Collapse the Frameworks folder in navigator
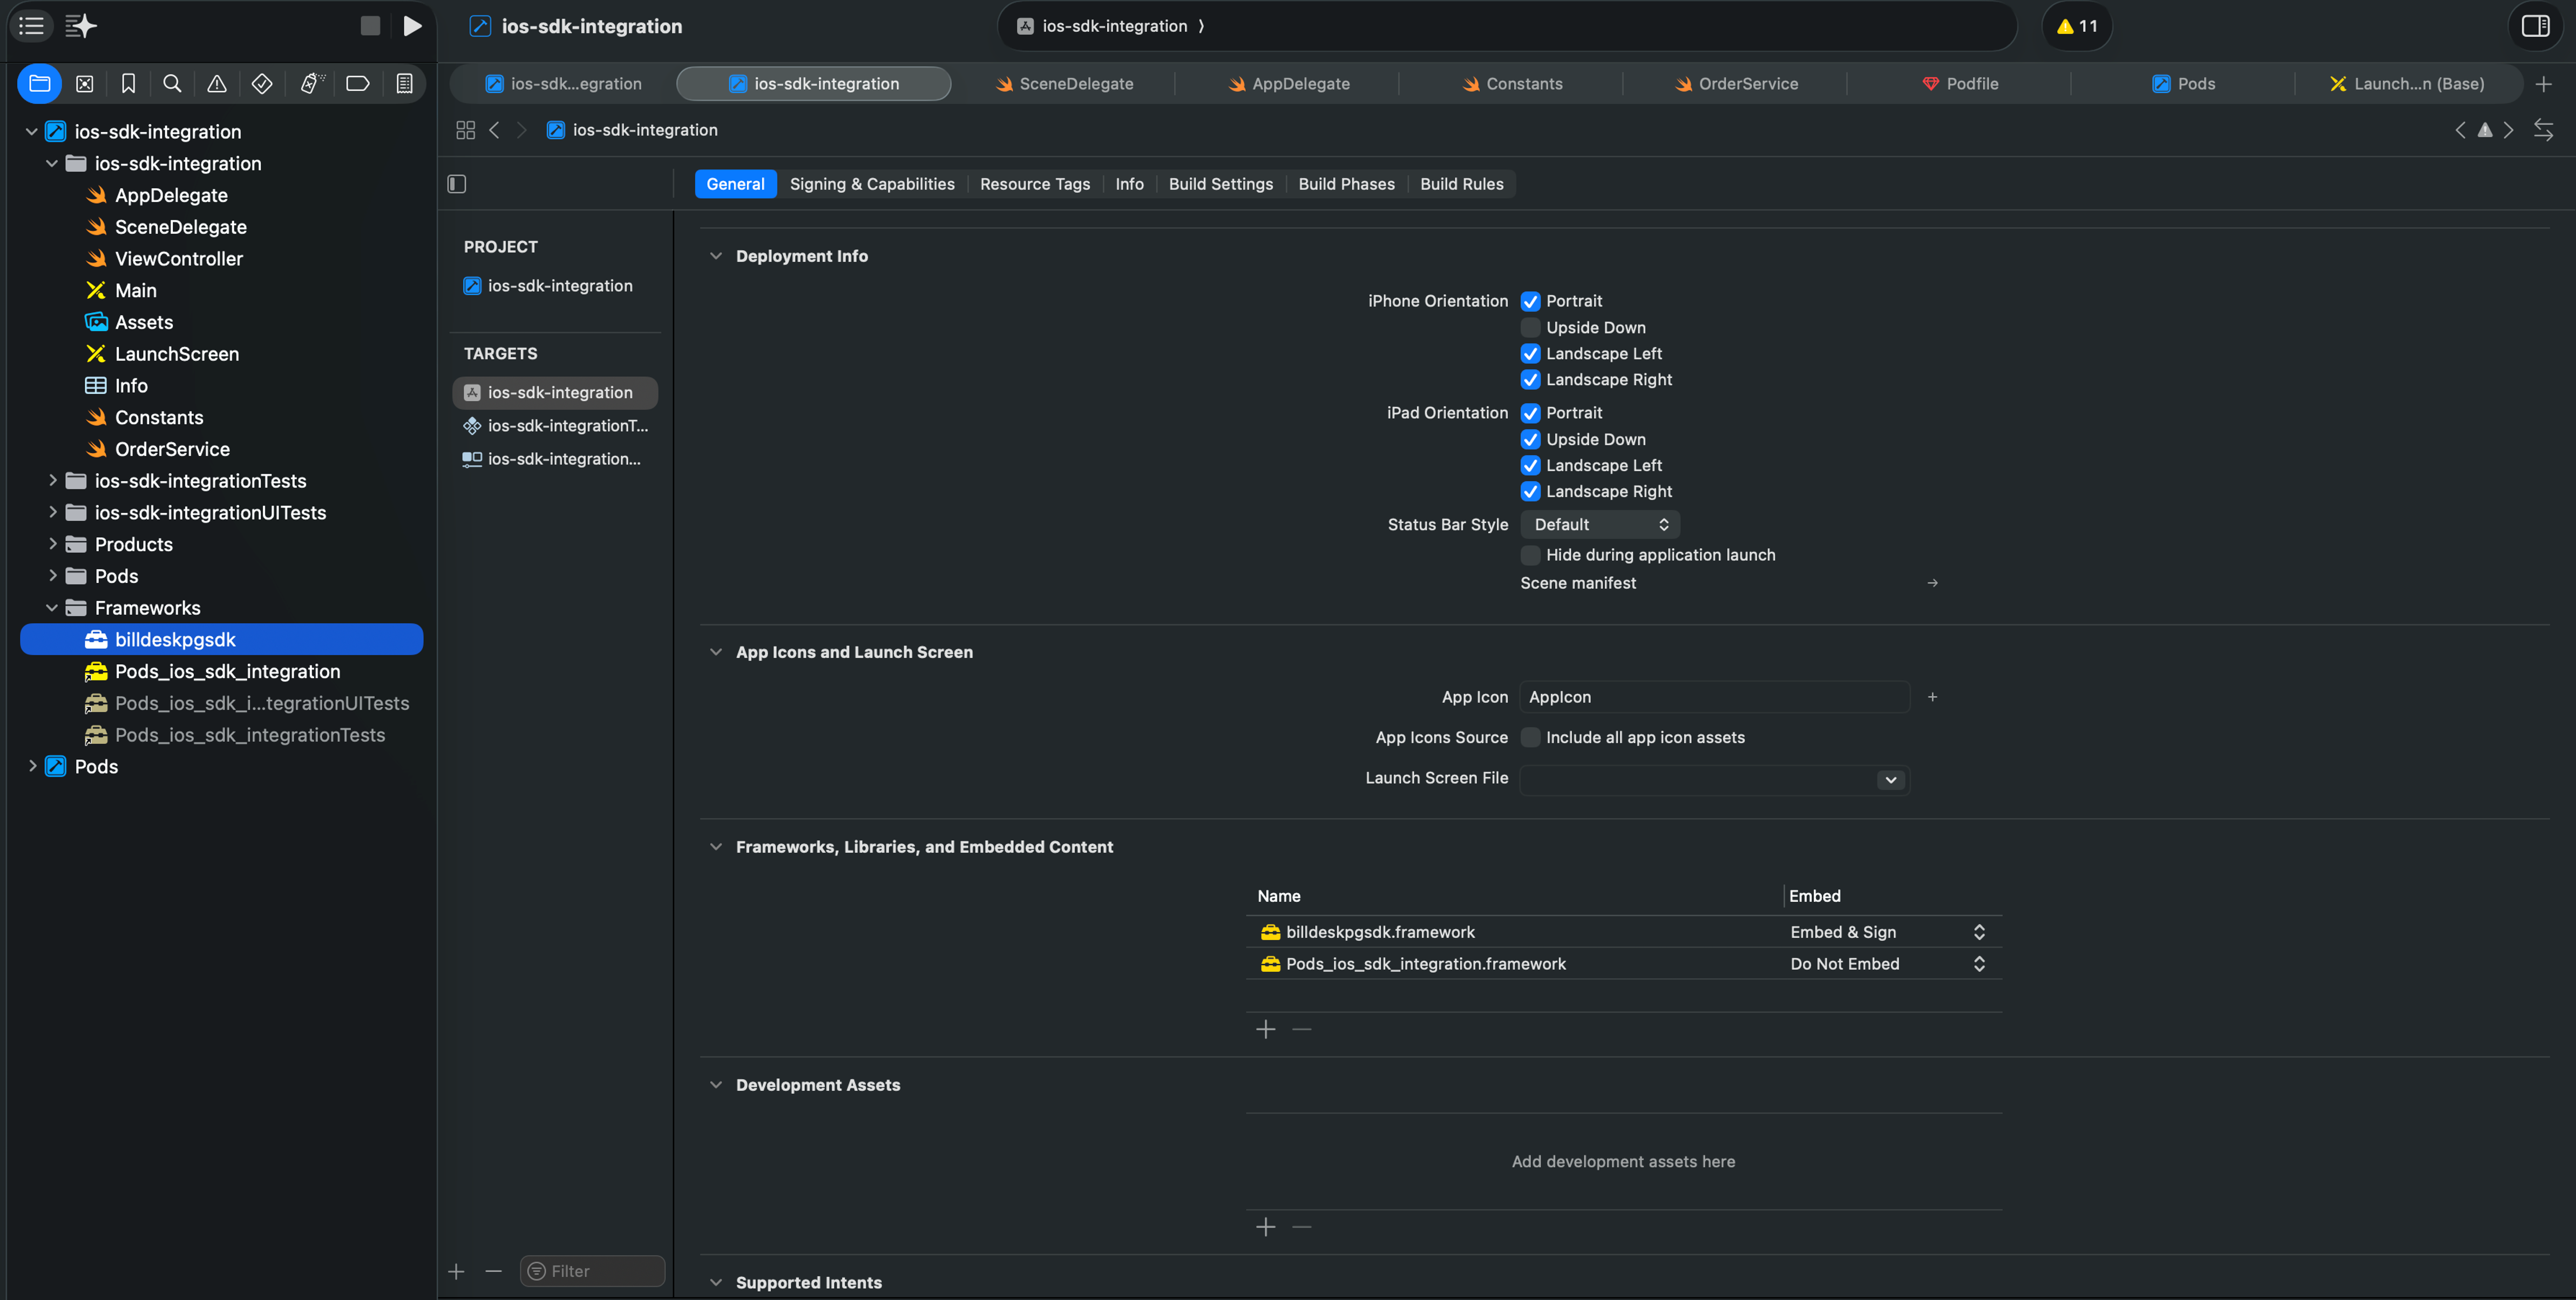This screenshot has height=1300, width=2576. click(52, 608)
